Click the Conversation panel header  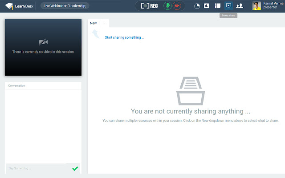click(x=17, y=85)
